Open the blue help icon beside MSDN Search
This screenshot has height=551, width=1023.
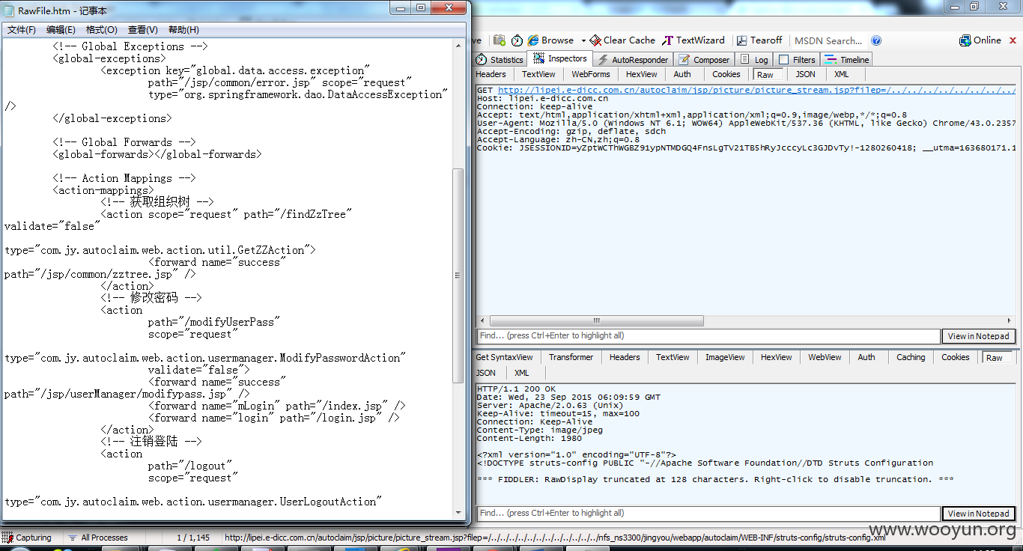[876, 40]
